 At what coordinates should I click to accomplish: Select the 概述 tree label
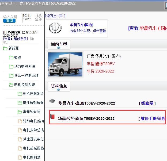(x=18, y=57)
